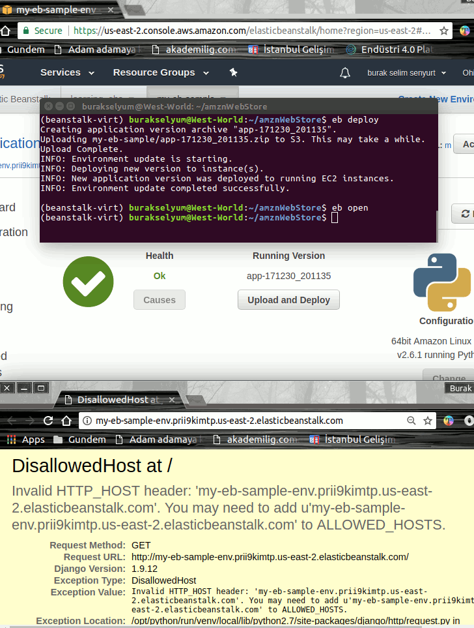Bookmark the AWS console page with star
Image resolution: width=474 pixels, height=628 pixels.
coord(444,31)
